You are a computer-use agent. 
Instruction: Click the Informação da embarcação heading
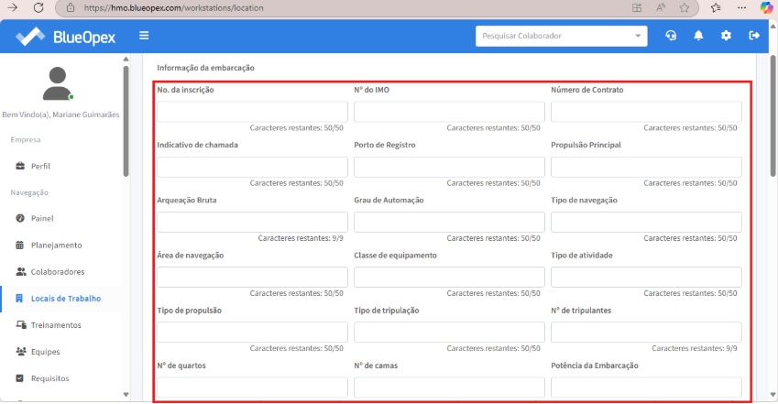tap(205, 68)
